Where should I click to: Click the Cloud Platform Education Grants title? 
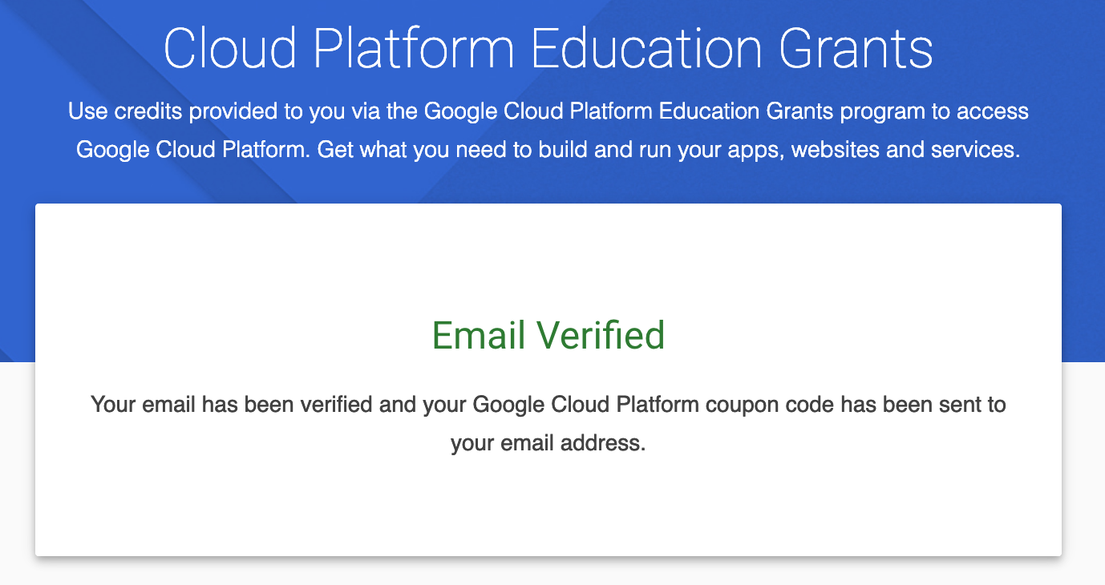548,50
